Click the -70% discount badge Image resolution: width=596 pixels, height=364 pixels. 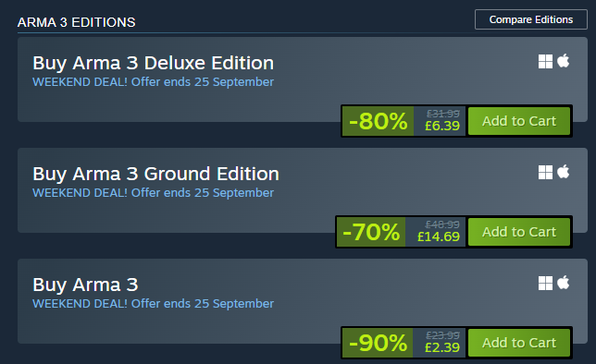[x=371, y=232]
